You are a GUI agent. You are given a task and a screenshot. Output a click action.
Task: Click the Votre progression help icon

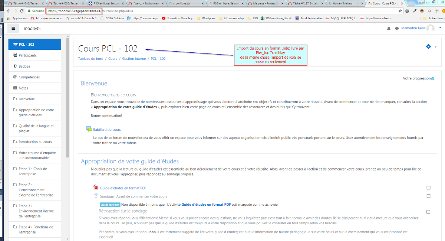click(433, 79)
